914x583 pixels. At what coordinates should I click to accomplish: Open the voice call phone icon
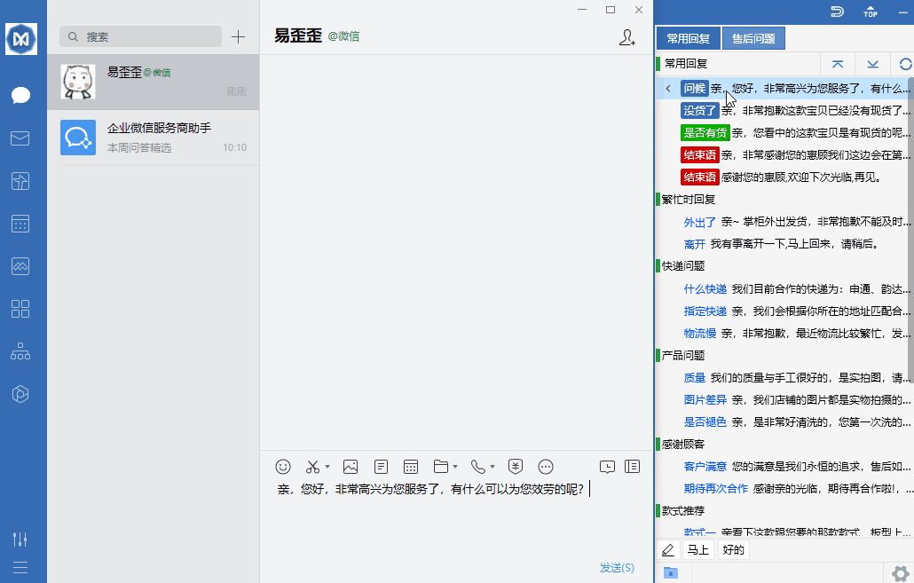pos(479,466)
